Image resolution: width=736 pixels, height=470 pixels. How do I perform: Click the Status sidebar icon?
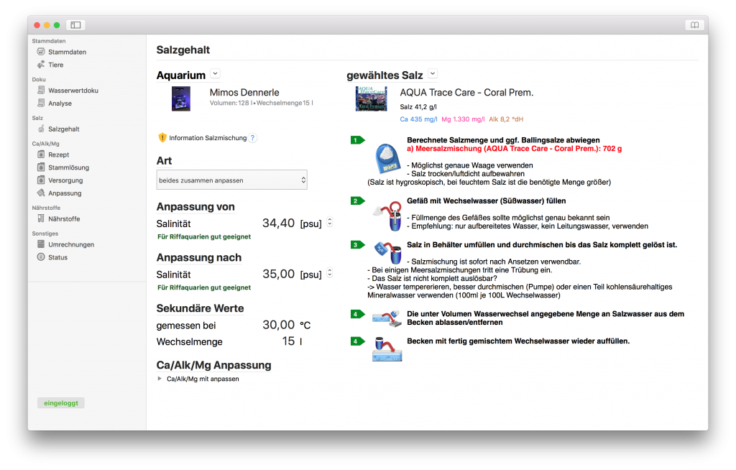[41, 257]
